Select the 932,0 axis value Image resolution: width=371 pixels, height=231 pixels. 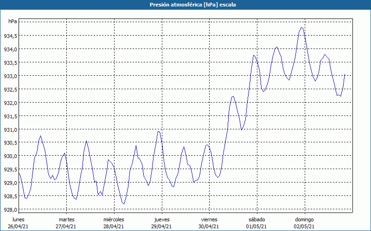point(10,103)
